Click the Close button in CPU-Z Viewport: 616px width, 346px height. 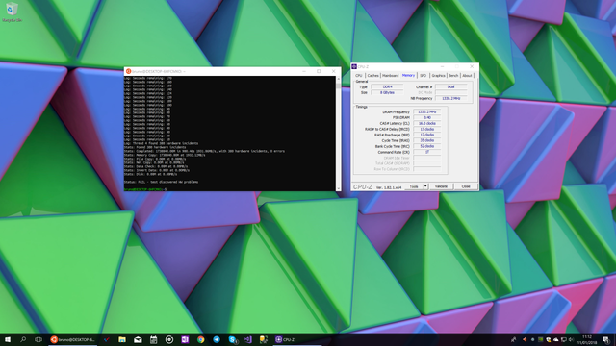[466, 186]
